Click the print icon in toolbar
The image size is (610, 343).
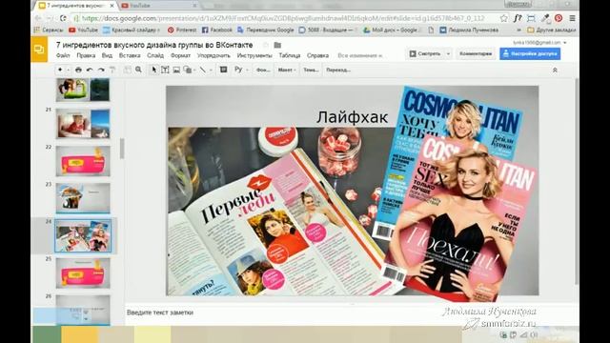(x=78, y=70)
